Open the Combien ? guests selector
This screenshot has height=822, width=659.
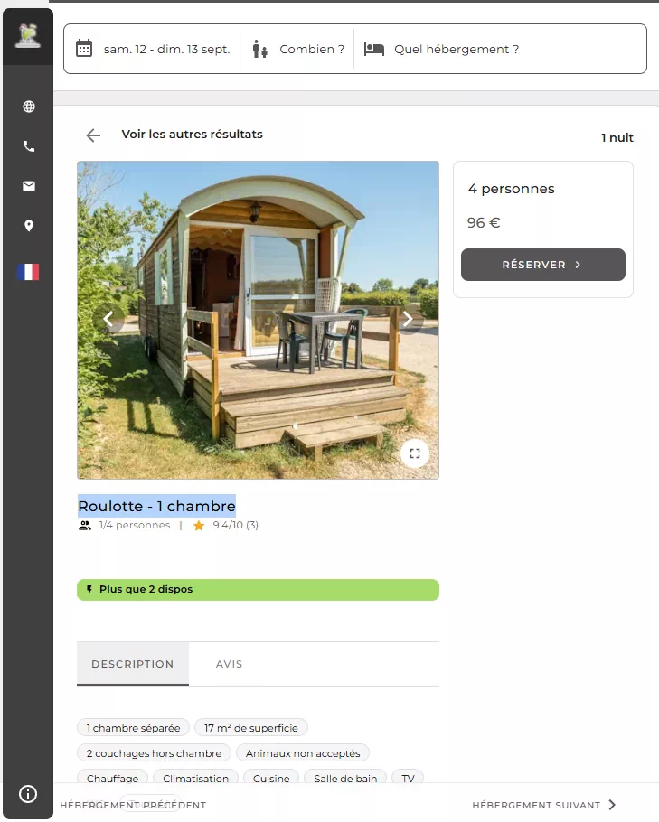click(x=297, y=50)
